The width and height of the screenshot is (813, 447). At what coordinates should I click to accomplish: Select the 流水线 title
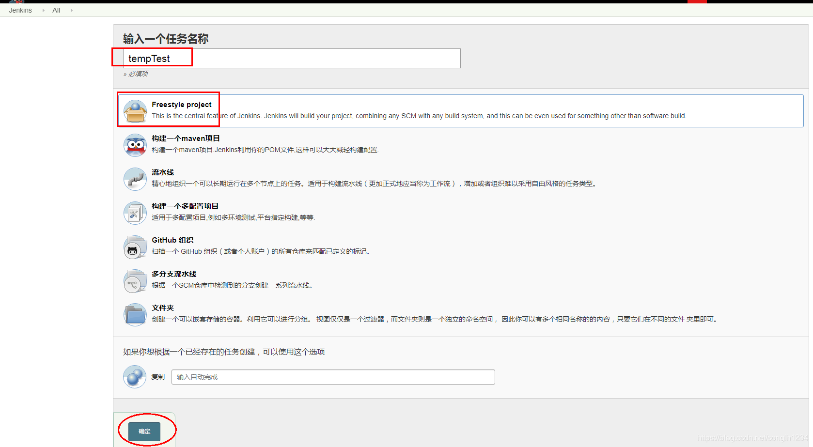pos(163,172)
